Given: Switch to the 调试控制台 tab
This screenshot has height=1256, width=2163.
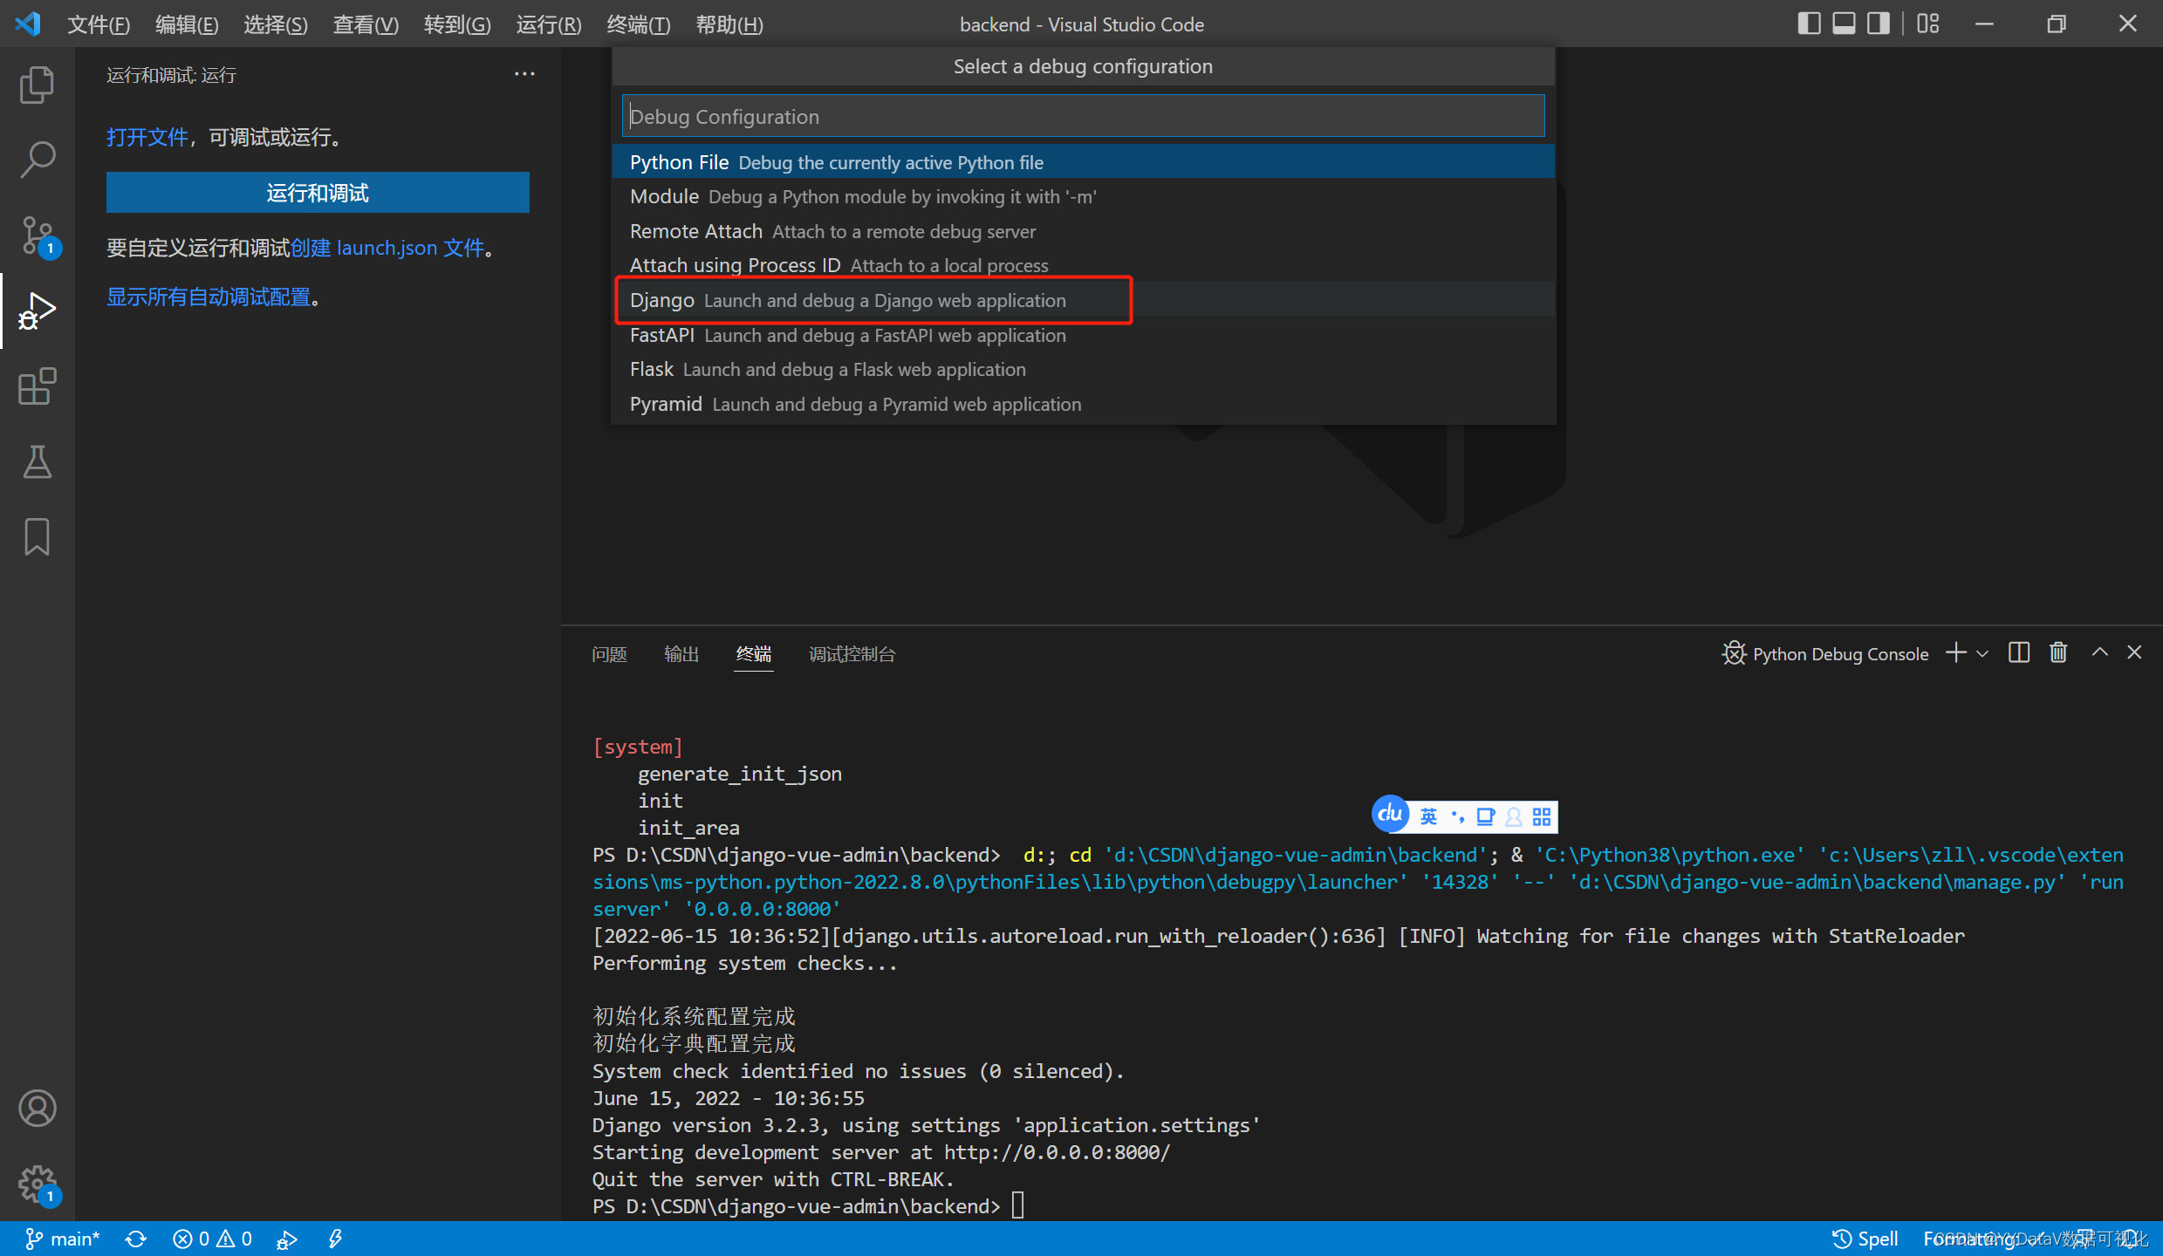Looking at the screenshot, I should [x=852, y=654].
